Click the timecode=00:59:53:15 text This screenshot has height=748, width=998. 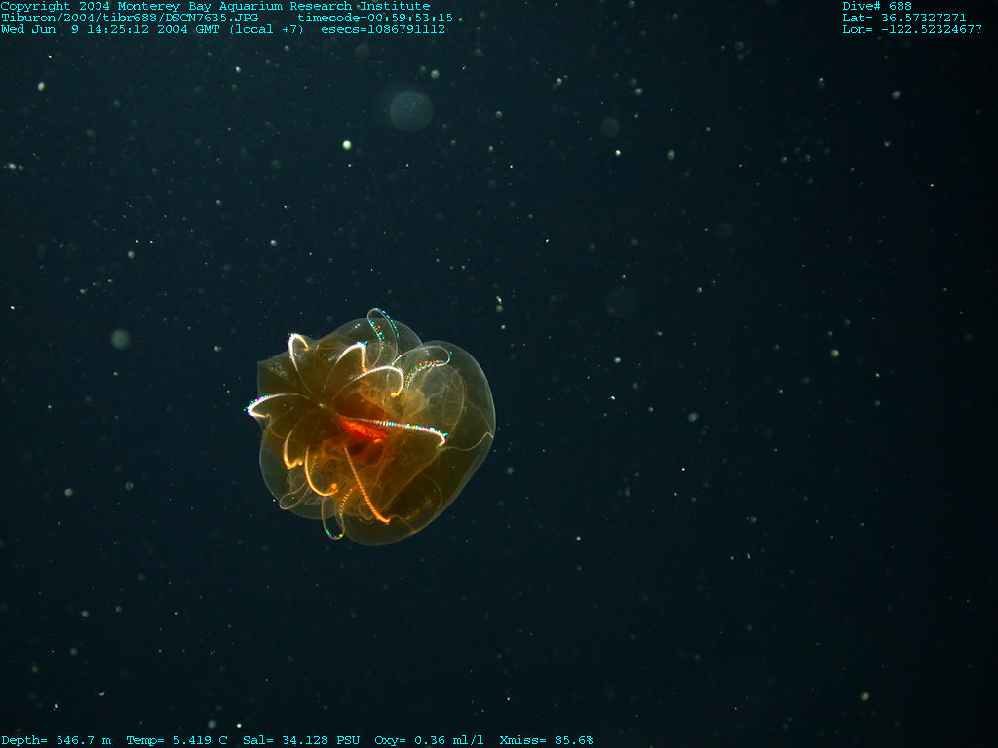tap(375, 18)
